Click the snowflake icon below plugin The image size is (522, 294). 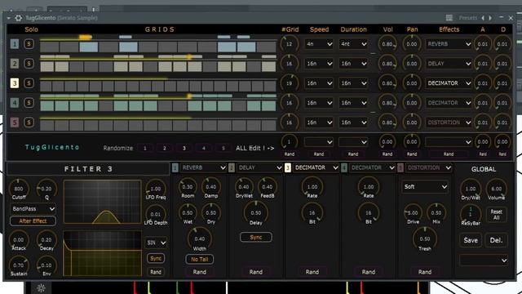pyautogui.click(x=41, y=288)
